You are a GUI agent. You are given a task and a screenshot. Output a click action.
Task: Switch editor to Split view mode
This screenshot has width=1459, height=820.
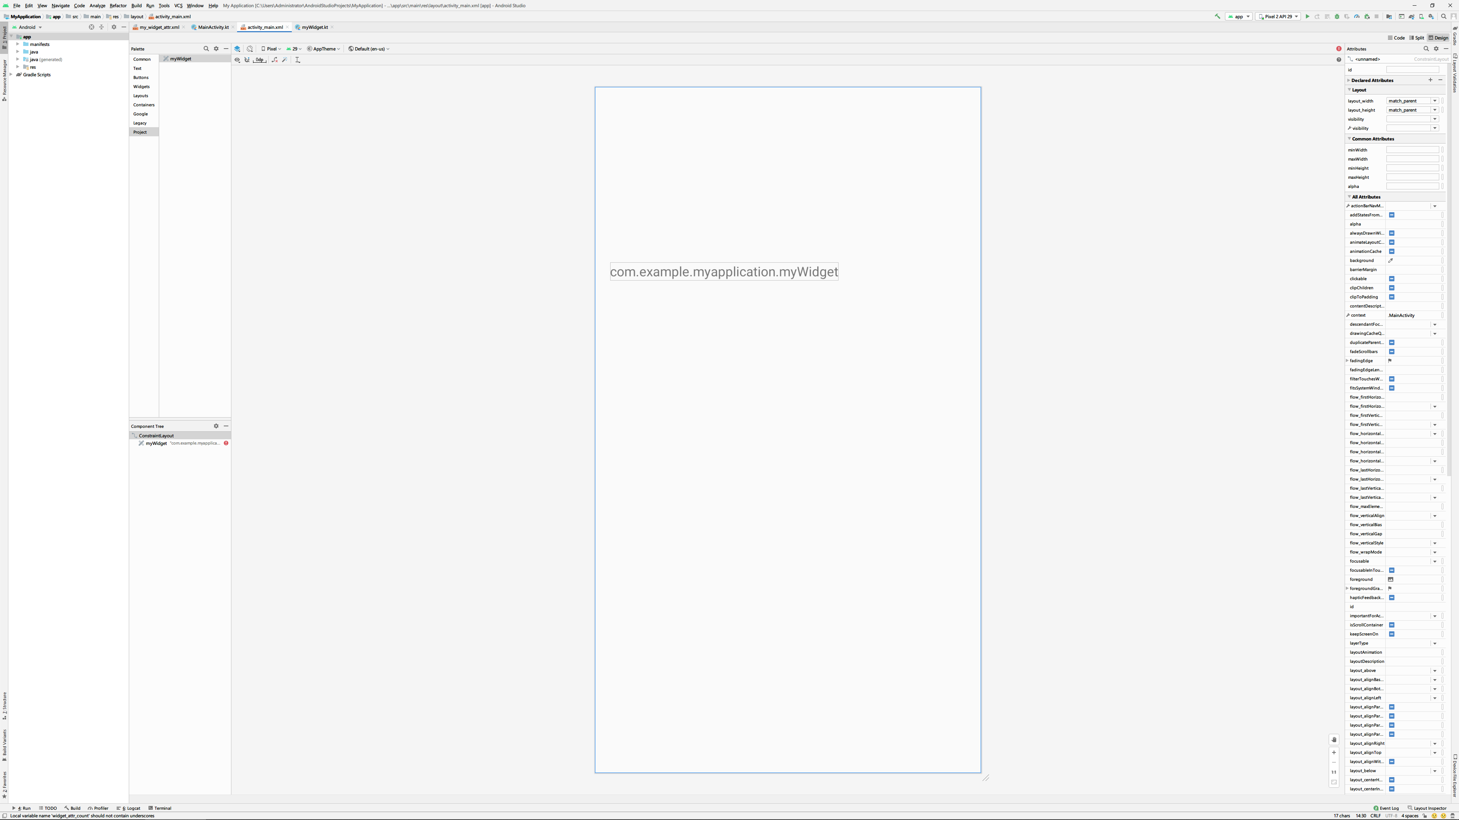(x=1416, y=38)
